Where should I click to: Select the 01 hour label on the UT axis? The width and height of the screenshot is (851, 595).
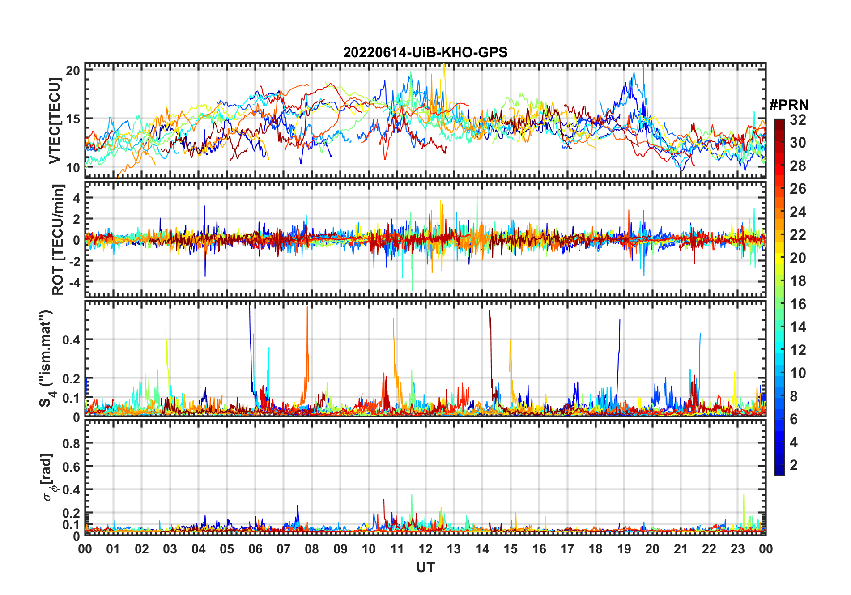click(113, 549)
